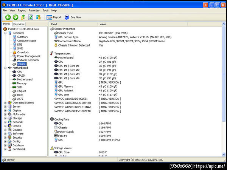Expand the Storage tree node
Screen dimensions: 227x170
[x=5, y=118]
